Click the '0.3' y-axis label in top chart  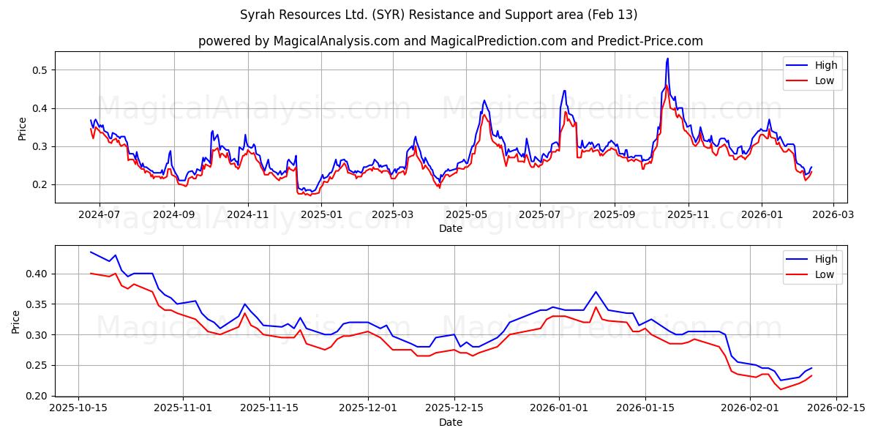click(x=41, y=146)
